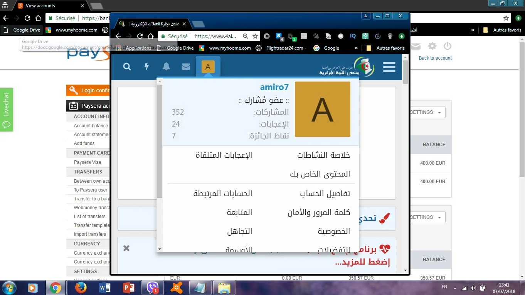Expand the forum bookmarks overflow chevron
The height and width of the screenshot is (295, 525).
(x=356, y=48)
